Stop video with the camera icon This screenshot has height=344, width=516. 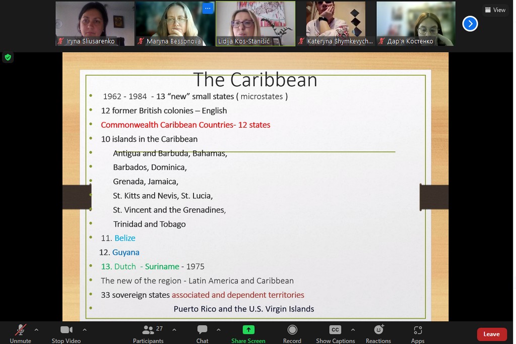click(66, 333)
